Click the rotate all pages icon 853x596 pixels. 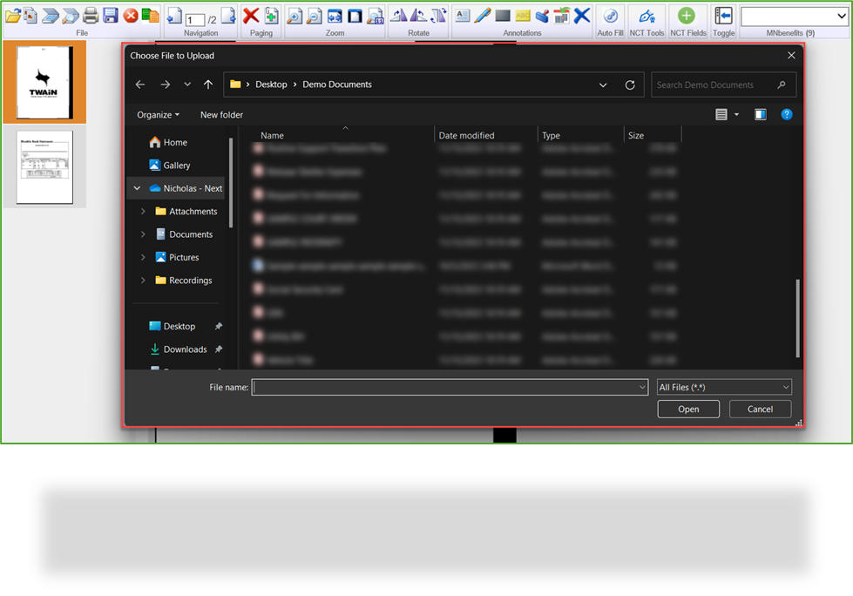[438, 16]
